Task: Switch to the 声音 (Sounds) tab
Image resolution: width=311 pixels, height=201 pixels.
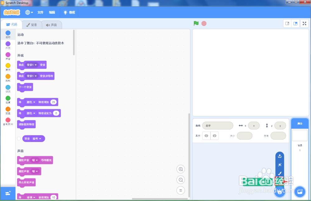Action: [52, 25]
